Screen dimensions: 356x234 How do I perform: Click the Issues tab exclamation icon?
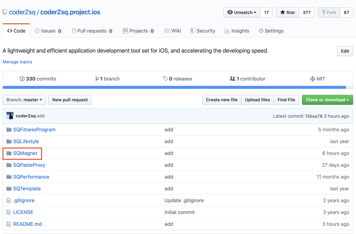click(37, 31)
